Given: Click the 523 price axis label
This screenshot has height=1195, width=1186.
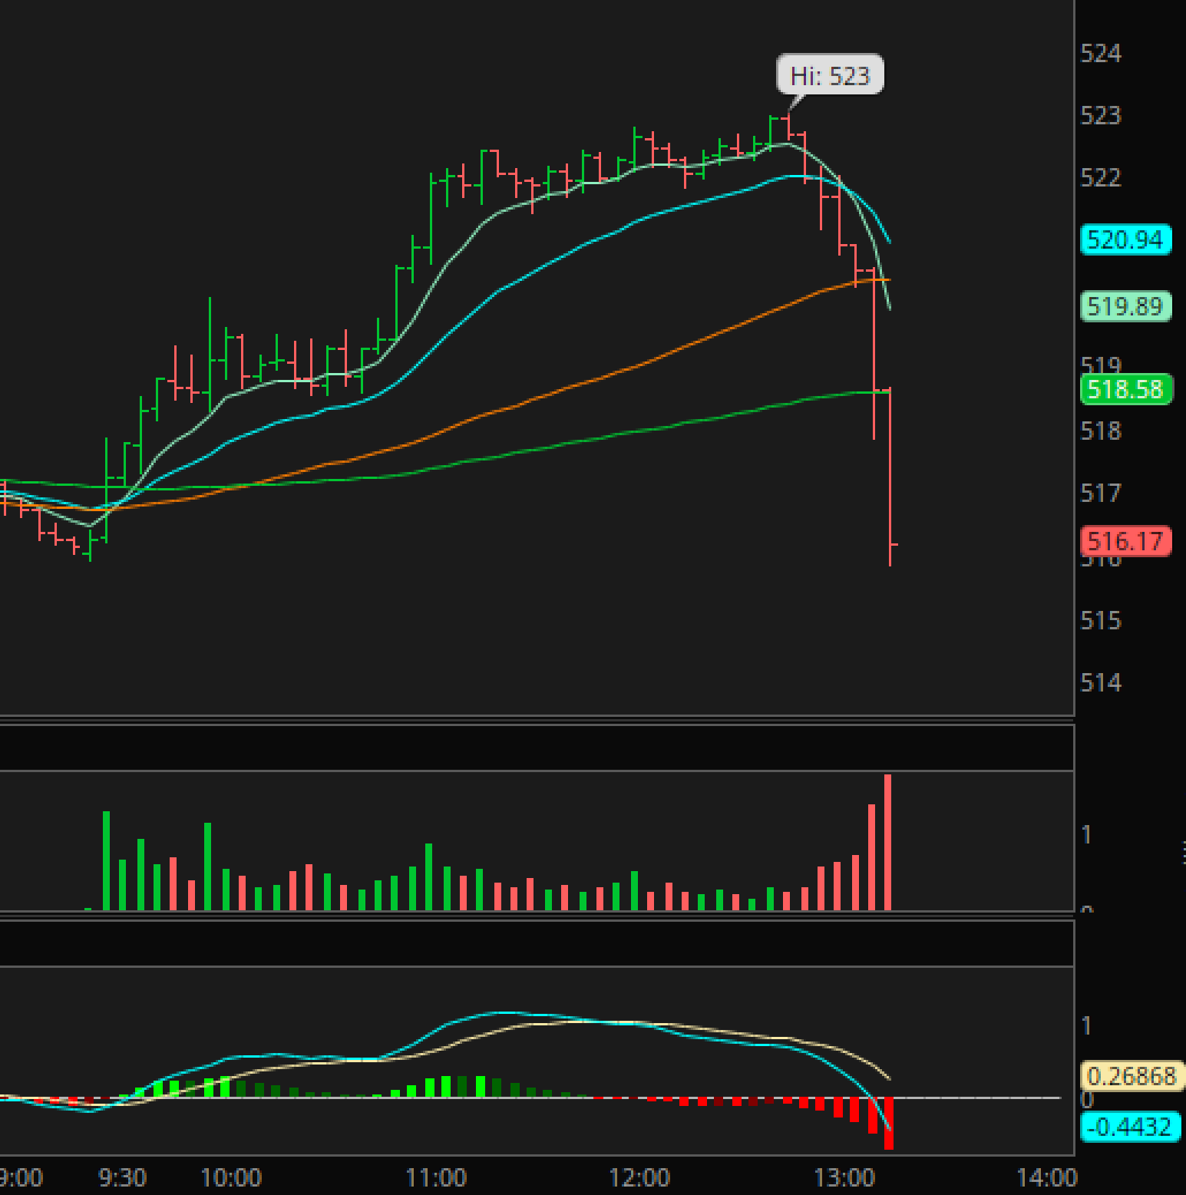Looking at the screenshot, I should point(1101,115).
